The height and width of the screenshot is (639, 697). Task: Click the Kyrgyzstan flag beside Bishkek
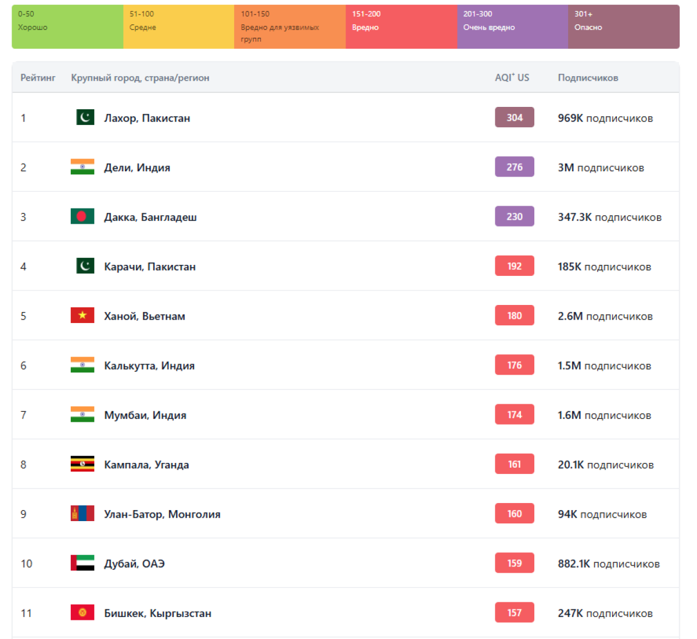coord(82,612)
